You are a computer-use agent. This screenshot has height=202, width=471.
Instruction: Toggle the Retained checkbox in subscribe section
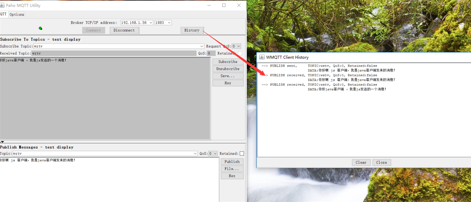(x=240, y=53)
